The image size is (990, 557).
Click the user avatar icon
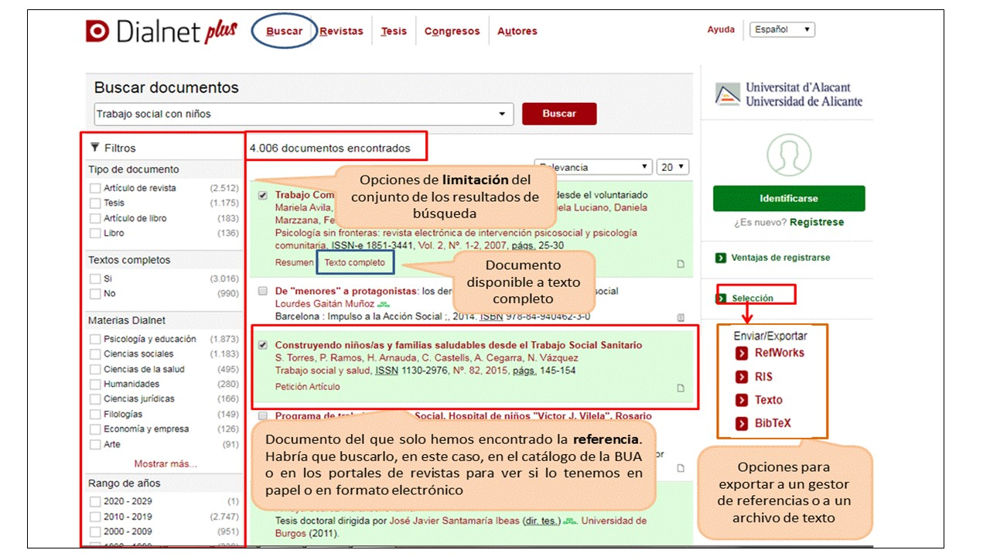(x=789, y=155)
